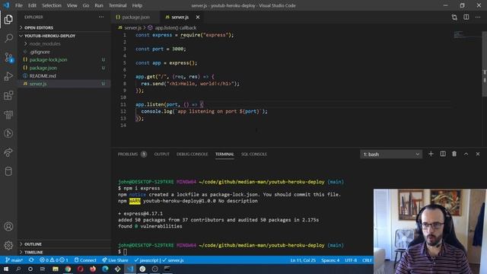Switch to the Output panel tab
487x274 pixels.
pyautogui.click(x=162, y=154)
